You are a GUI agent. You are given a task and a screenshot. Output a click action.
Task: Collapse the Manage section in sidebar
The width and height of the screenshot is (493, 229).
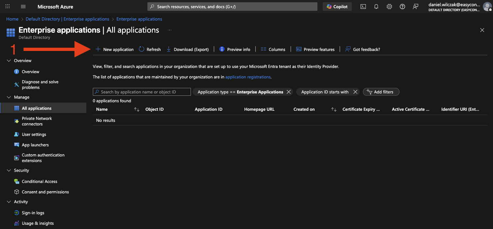coord(9,97)
